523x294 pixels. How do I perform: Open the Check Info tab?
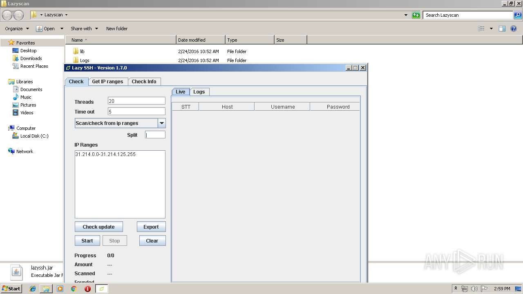pyautogui.click(x=144, y=82)
